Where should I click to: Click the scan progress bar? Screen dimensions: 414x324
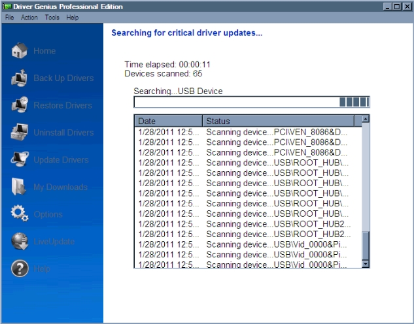point(252,102)
